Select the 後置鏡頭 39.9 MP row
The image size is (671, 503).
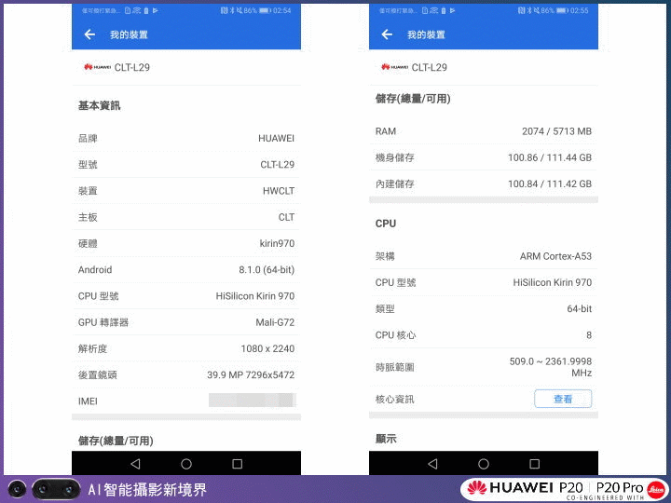coord(186,375)
